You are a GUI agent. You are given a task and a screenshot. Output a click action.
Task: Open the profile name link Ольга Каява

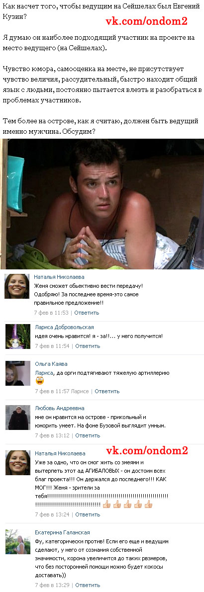[51, 364]
